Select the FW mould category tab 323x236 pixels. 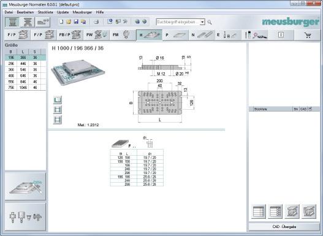97,35
